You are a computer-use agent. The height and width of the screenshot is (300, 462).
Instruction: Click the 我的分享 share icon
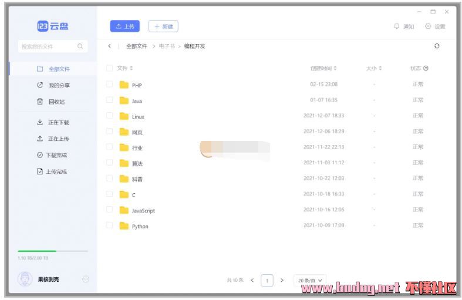click(x=40, y=85)
